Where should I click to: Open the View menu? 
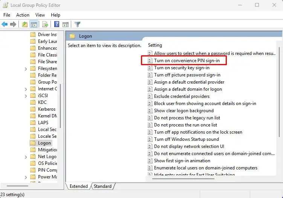[x=40, y=15]
